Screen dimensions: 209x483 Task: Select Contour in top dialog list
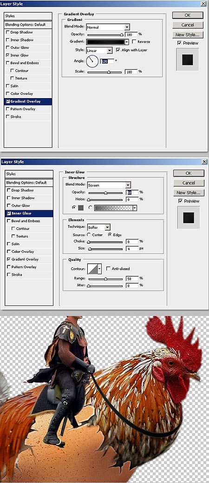click(x=28, y=71)
